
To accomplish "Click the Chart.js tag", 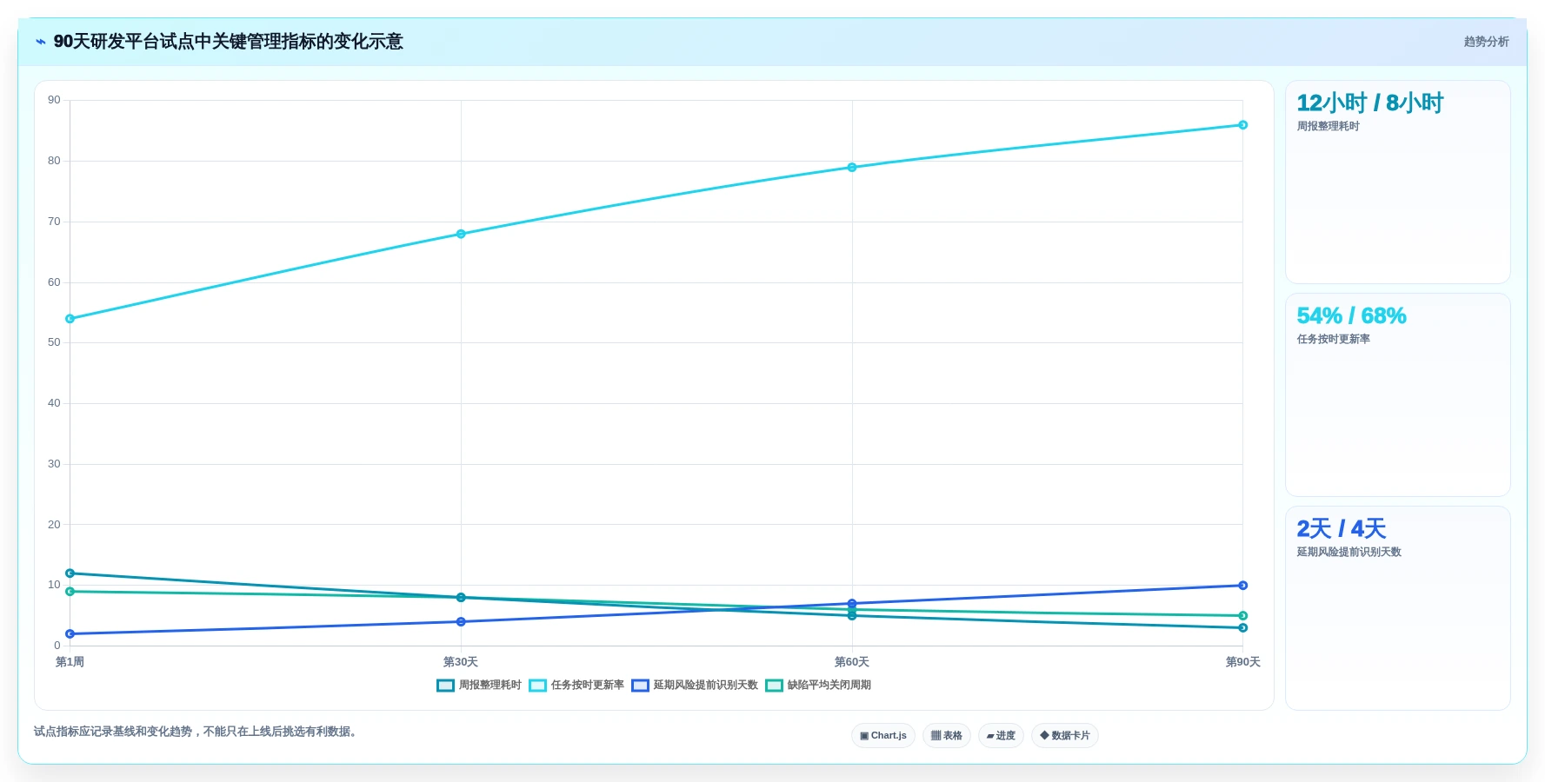I will [883, 736].
